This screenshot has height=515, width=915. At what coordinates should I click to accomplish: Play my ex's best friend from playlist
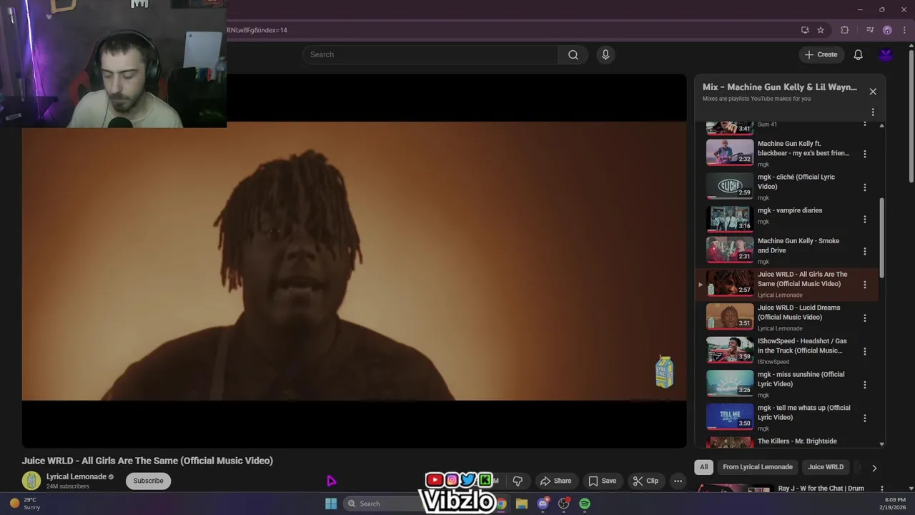(x=729, y=152)
